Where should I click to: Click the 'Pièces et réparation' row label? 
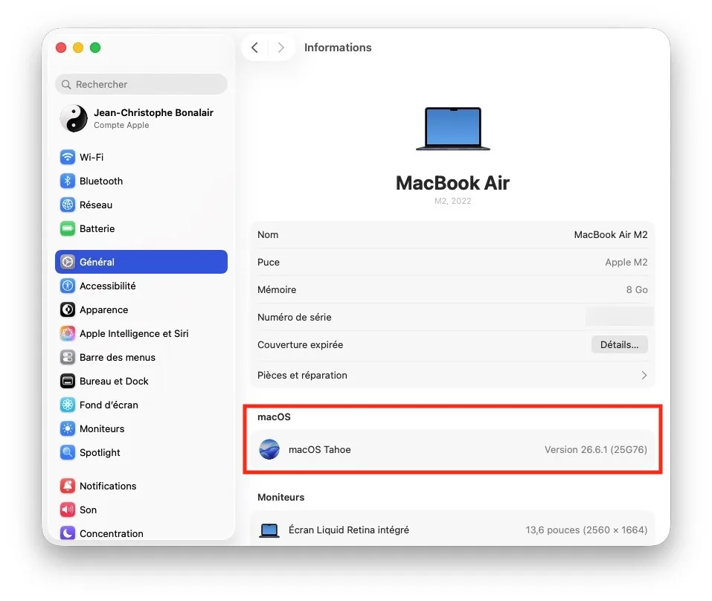point(302,376)
